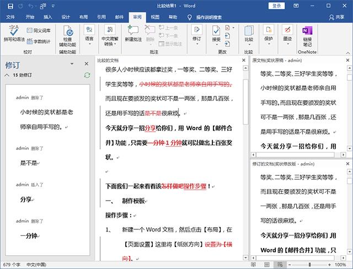Switch to Read Mode view in status bar
Image resolution: width=353 pixels, height=269 pixels.
point(254,265)
